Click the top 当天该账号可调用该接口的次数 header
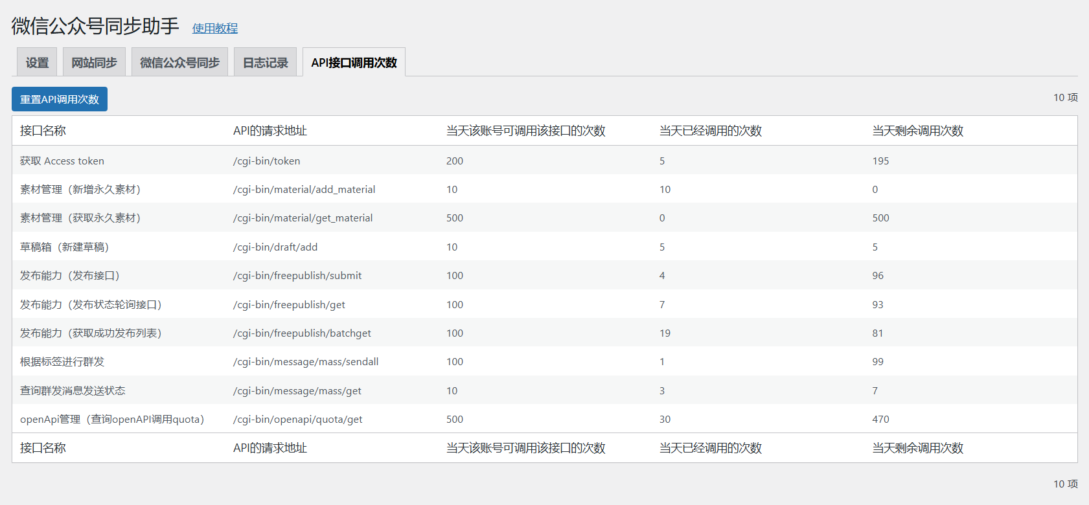This screenshot has height=505, width=1089. pyautogui.click(x=526, y=131)
